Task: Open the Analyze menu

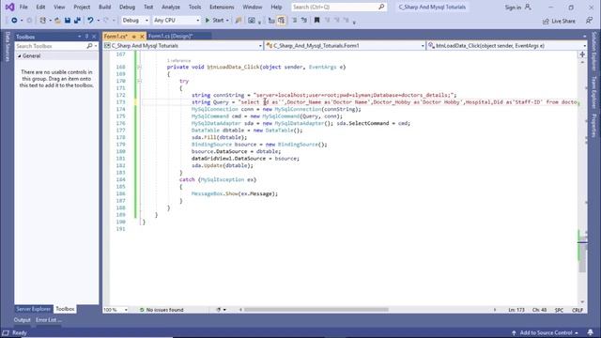Action: tap(171, 7)
